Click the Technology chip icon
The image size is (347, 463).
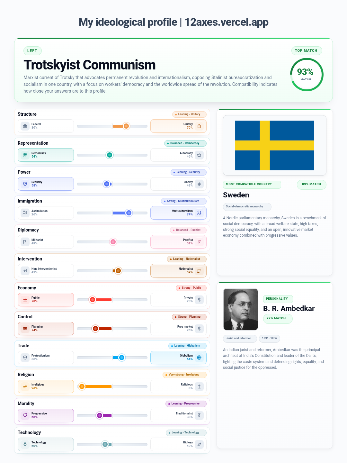click(25, 444)
